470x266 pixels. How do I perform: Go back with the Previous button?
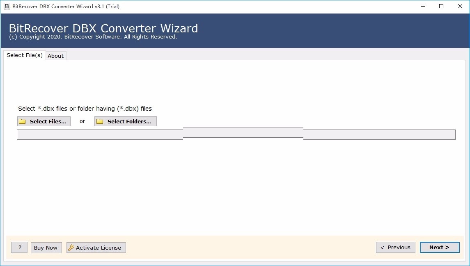(395, 248)
